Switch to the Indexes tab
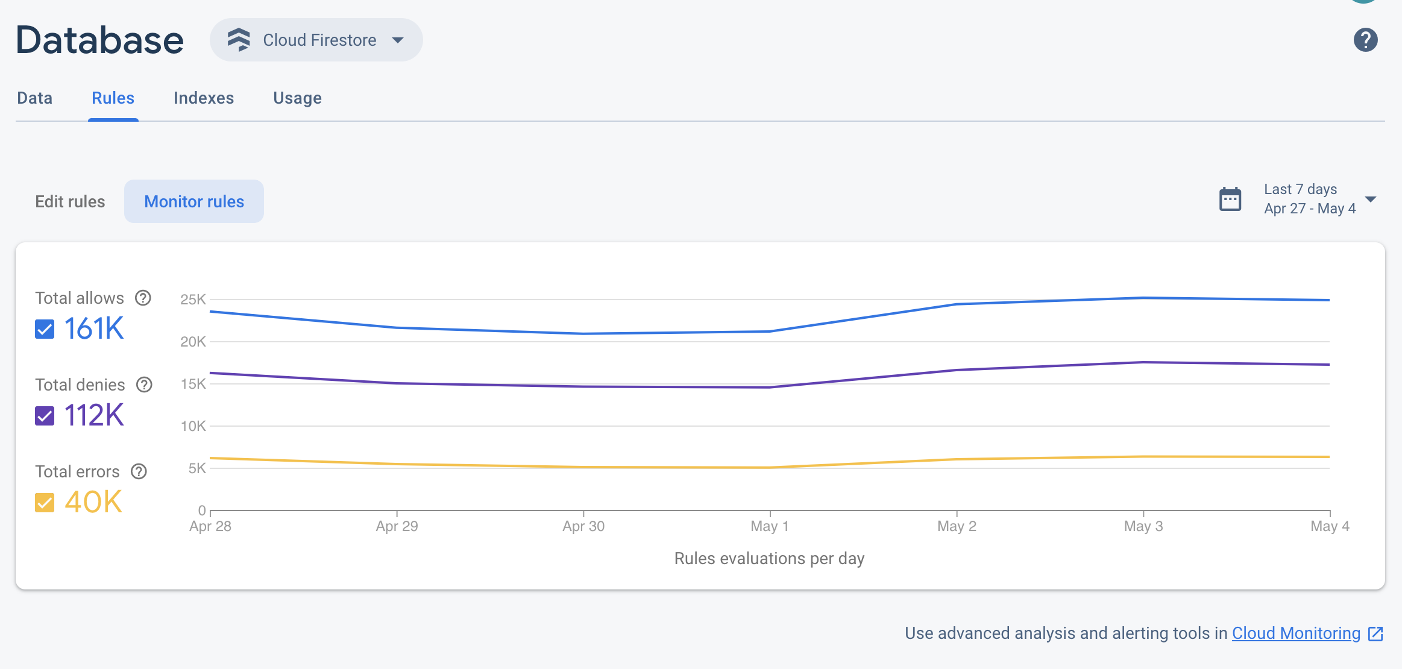This screenshot has height=669, width=1402. pyautogui.click(x=203, y=98)
